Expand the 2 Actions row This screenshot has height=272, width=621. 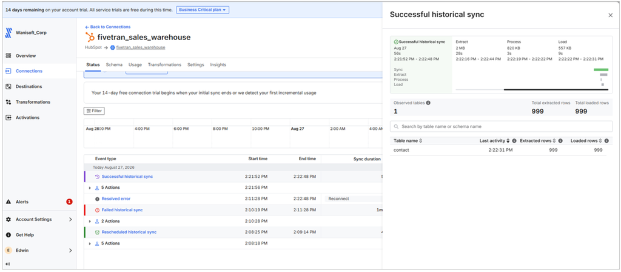[90, 221]
